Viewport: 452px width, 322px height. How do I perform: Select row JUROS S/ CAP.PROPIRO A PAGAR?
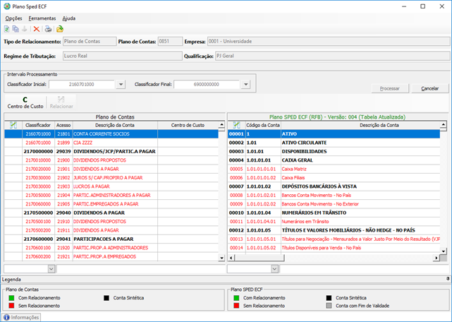pyautogui.click(x=111, y=178)
